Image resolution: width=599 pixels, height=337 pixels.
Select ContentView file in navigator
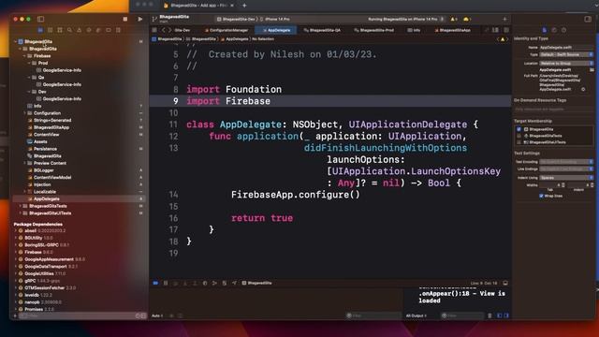point(46,135)
